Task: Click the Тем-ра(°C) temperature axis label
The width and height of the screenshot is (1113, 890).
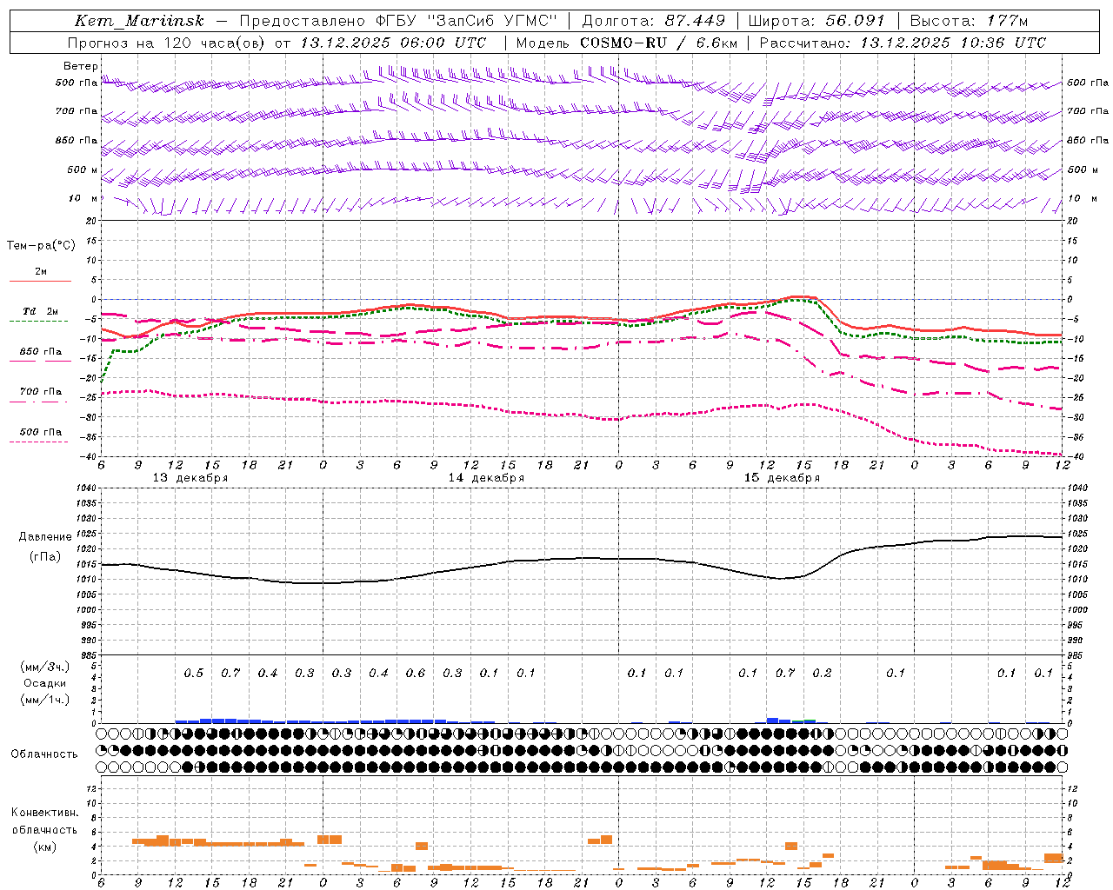Action: [x=41, y=246]
